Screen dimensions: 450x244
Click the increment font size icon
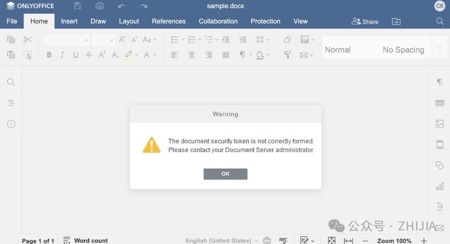pos(122,39)
